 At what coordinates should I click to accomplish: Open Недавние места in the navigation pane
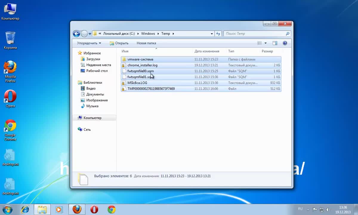96,65
